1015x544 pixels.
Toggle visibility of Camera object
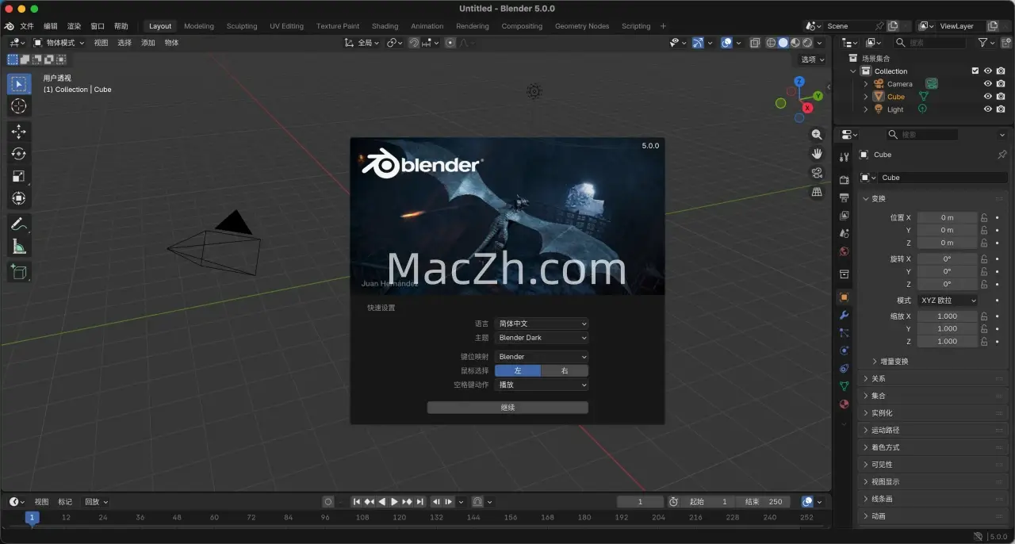[x=988, y=83]
